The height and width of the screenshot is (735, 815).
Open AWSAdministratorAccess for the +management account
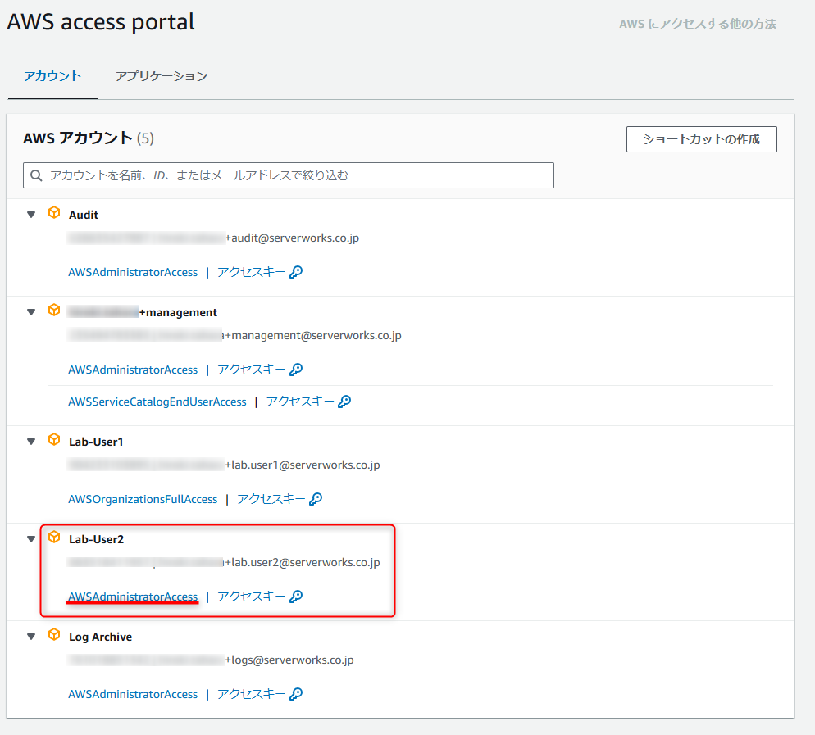(133, 370)
